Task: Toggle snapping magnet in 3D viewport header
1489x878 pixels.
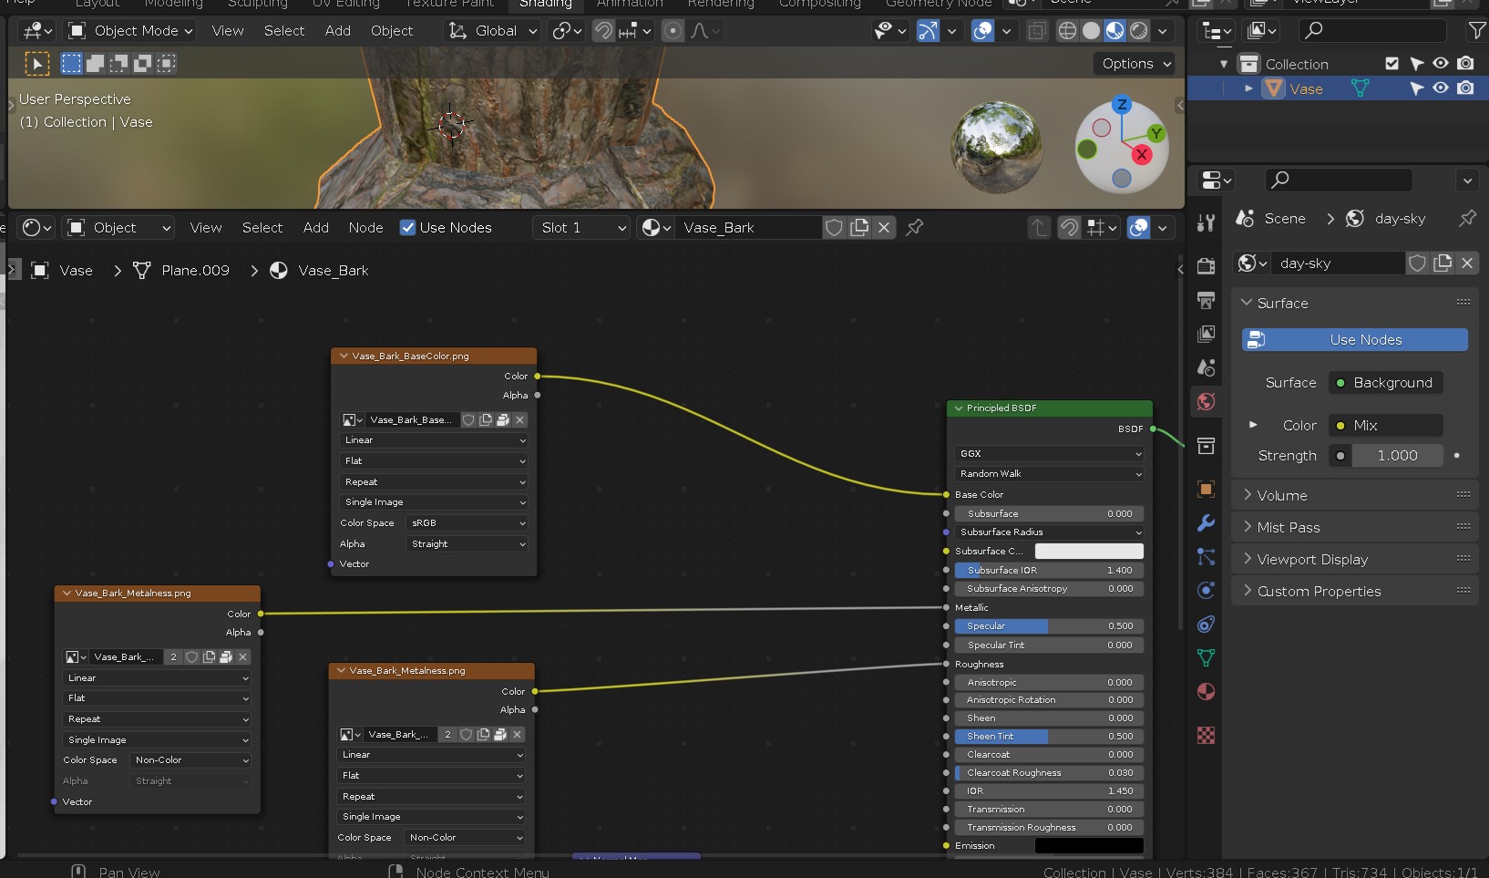Action: point(603,31)
